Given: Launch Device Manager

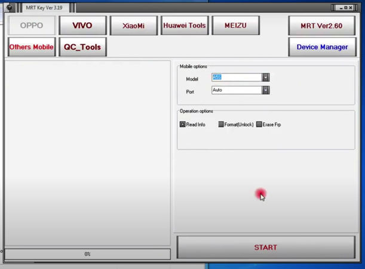Looking at the screenshot, I should (323, 47).
